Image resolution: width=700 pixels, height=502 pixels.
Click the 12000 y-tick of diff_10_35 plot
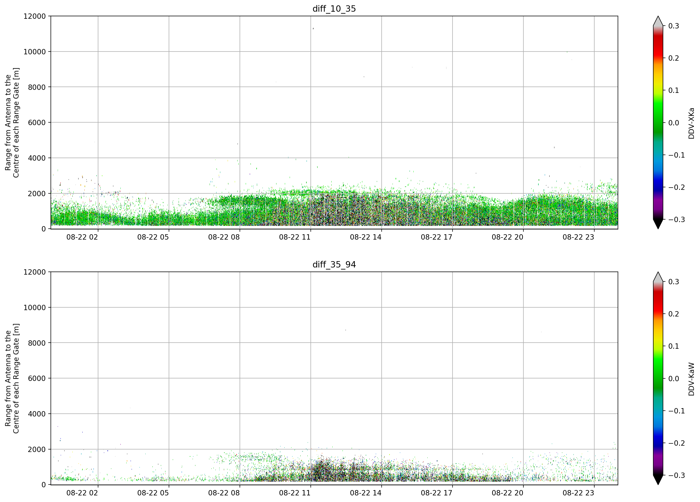(x=35, y=16)
